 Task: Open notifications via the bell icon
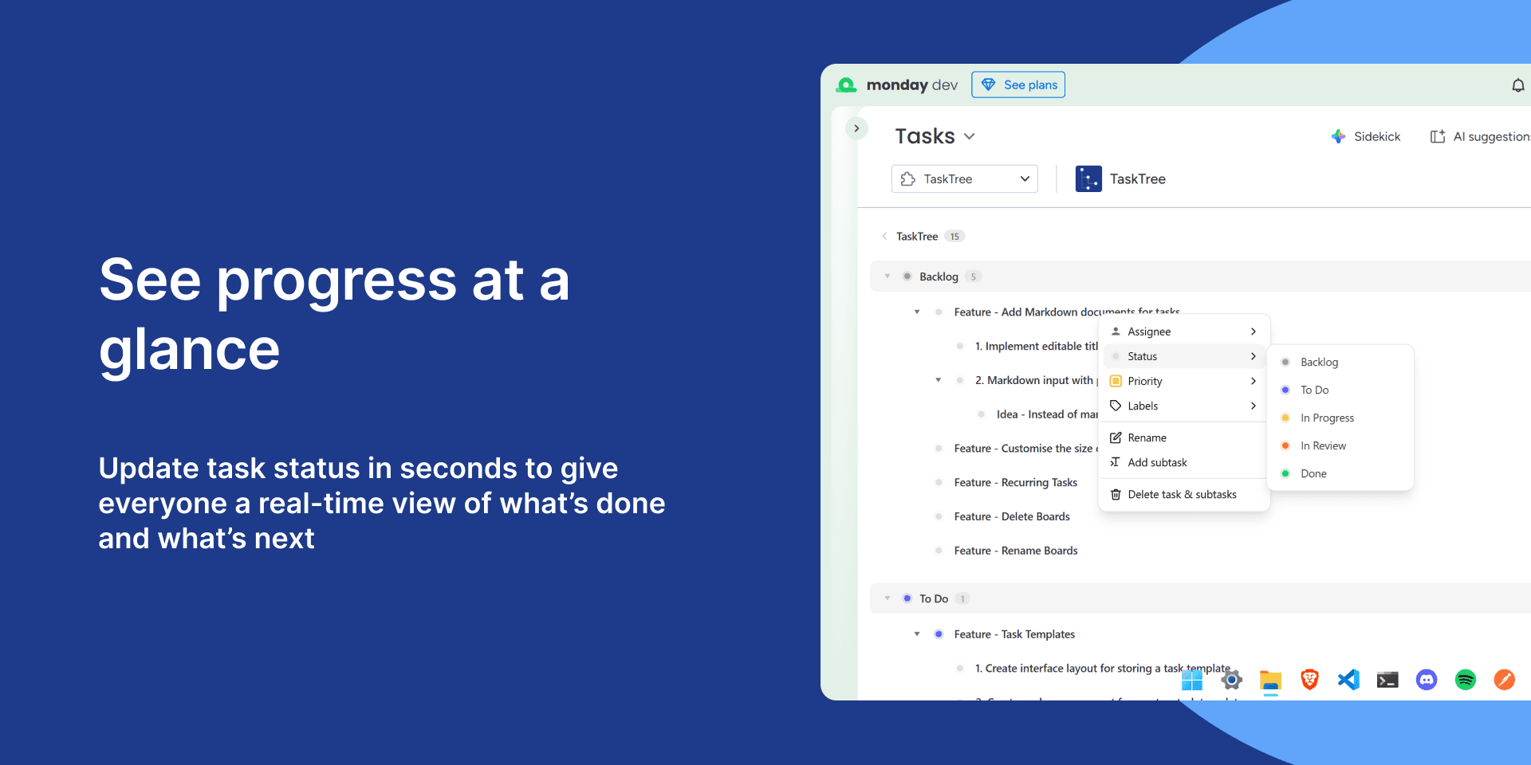point(1518,84)
